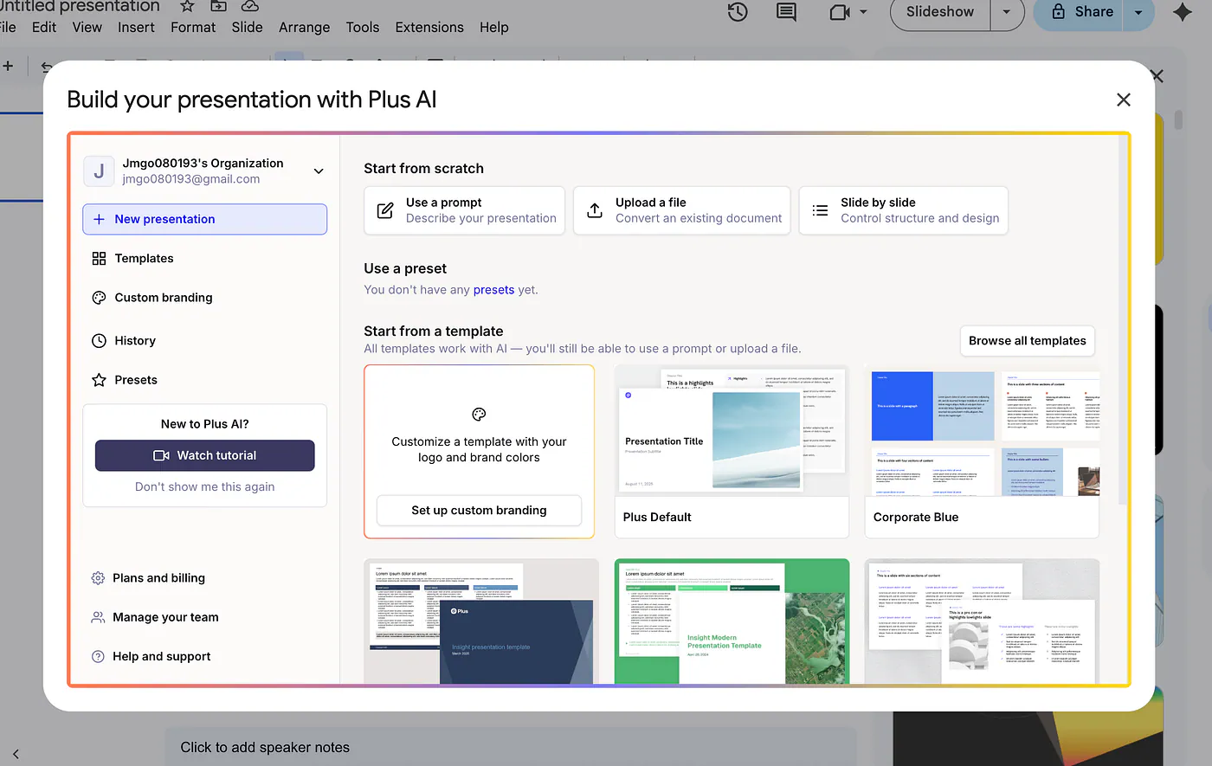Screen dimensions: 1212x766
Task: Open the Insert menu
Action: tap(136, 27)
